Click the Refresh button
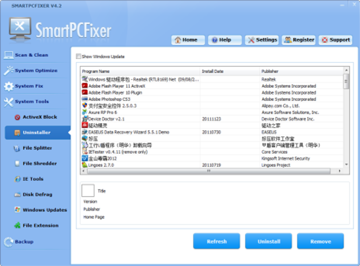Viewport: 360px width, 266px height. [216, 241]
